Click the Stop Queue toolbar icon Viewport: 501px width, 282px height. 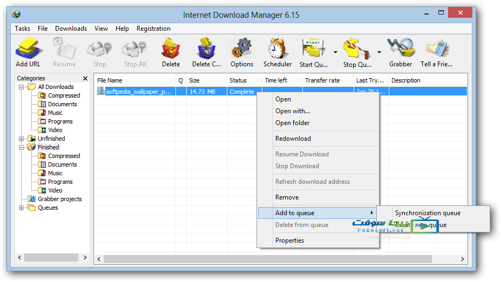pos(356,49)
